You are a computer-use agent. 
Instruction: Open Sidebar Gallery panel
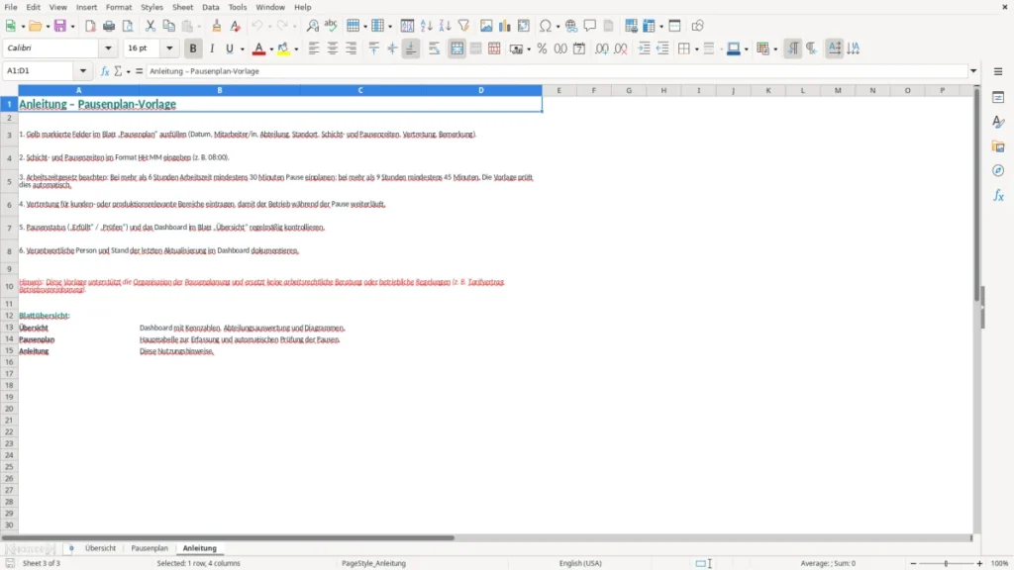pyautogui.click(x=998, y=146)
